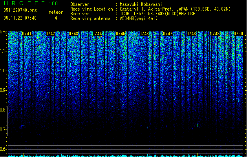Click the yellow detection tick near 0748
This screenshot has height=157, width=247.
click(x=198, y=155)
